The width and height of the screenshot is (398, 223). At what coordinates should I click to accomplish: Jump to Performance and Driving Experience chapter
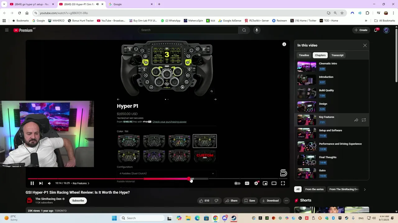coord(332,146)
